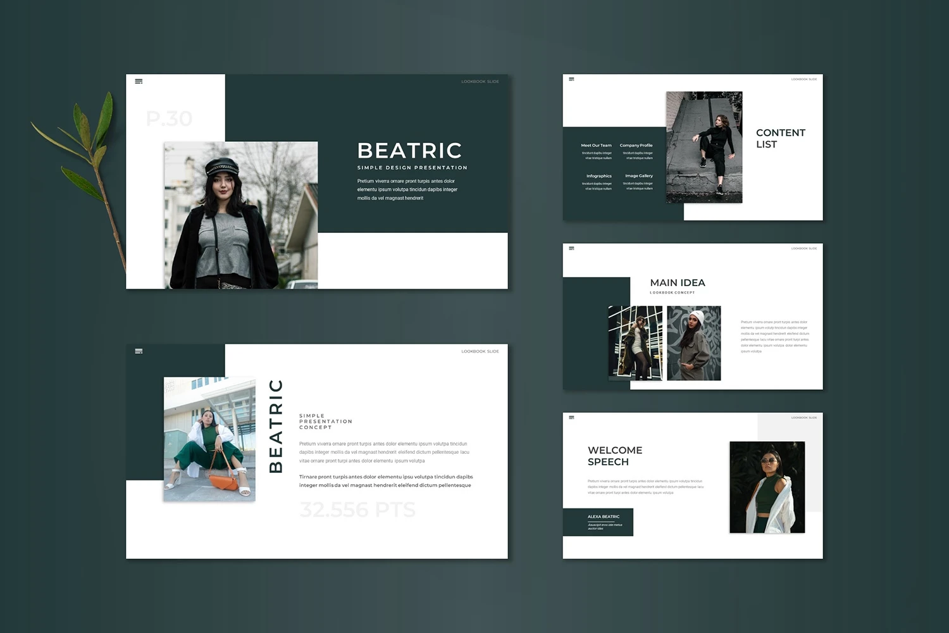Open the hamburger menu on Main Idea slide
Screen dimensions: 949x633
coord(571,248)
